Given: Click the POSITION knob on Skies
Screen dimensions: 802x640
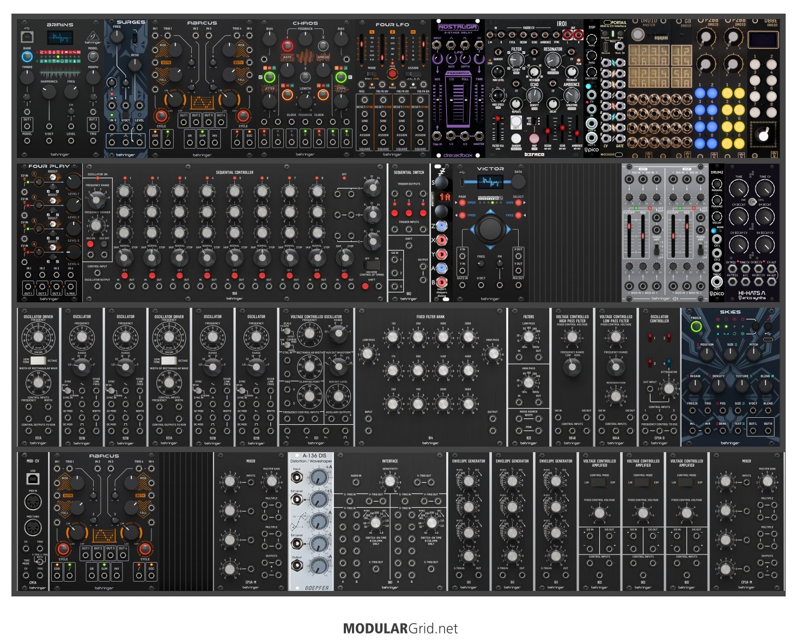Looking at the screenshot, I should coord(707,354).
